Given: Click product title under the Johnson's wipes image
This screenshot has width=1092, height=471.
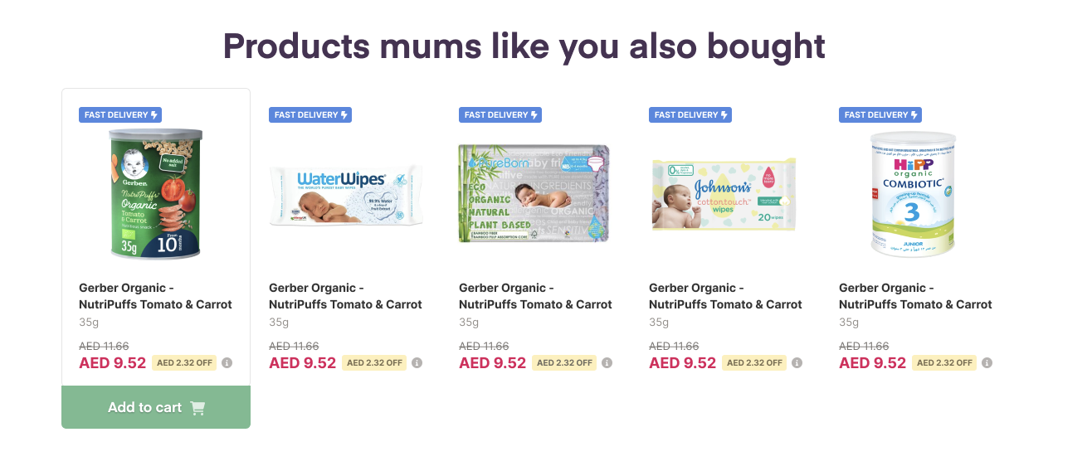Looking at the screenshot, I should click(x=725, y=296).
